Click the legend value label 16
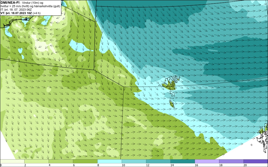This screenshot has height=167, width=268. [196, 165]
